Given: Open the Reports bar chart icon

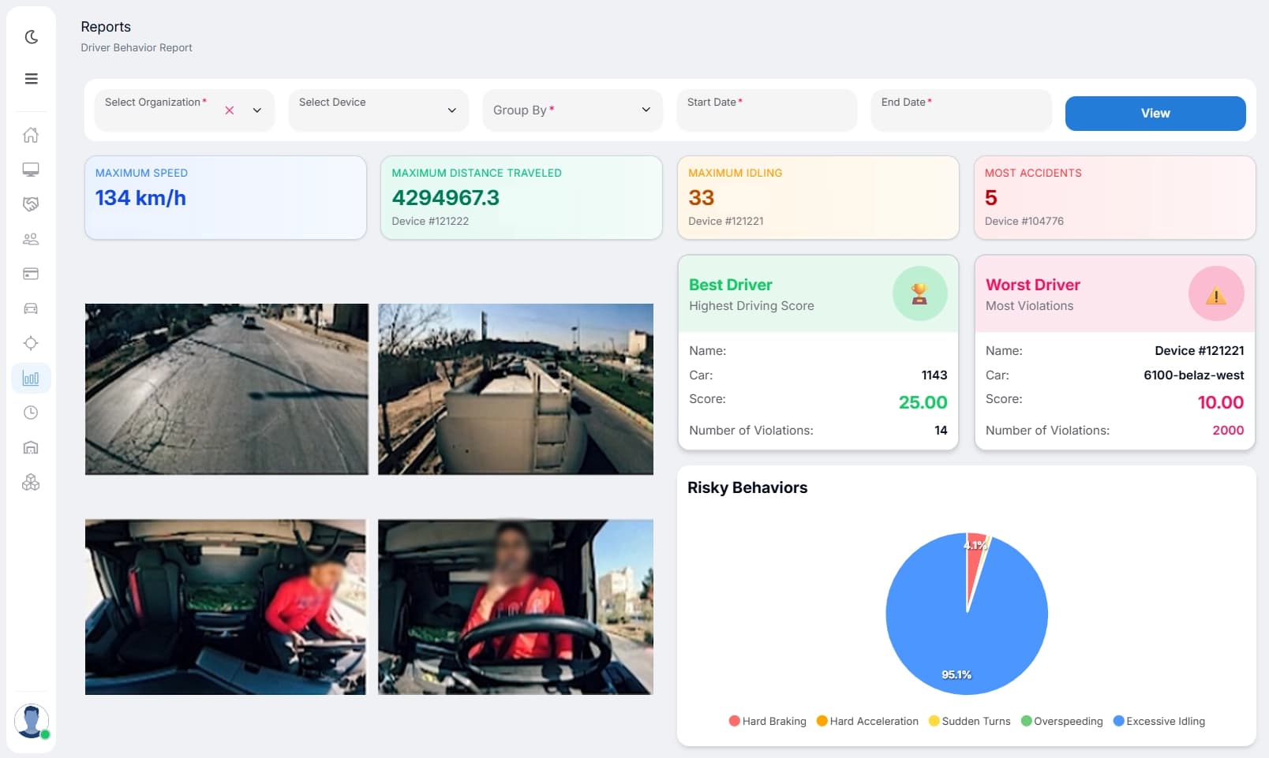Looking at the screenshot, I should click(x=31, y=379).
